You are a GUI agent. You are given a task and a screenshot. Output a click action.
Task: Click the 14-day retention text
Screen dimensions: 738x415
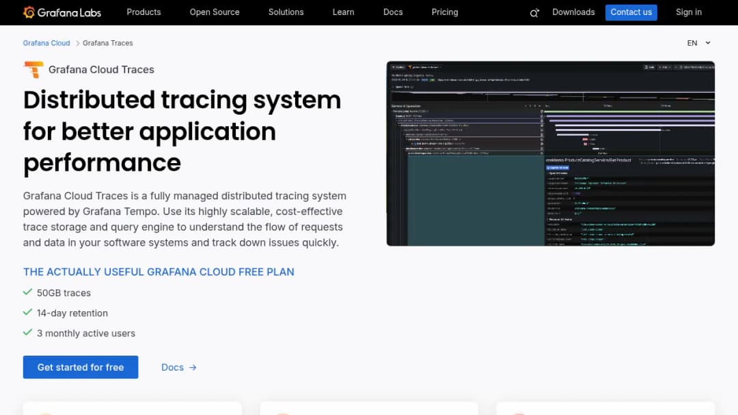pos(72,313)
